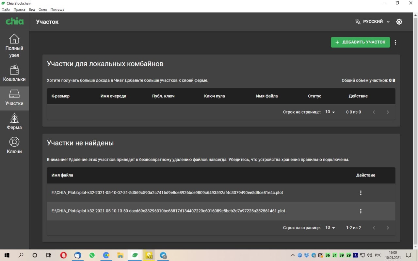Open the Ключи keys section
This screenshot has width=418, height=261.
click(x=14, y=146)
